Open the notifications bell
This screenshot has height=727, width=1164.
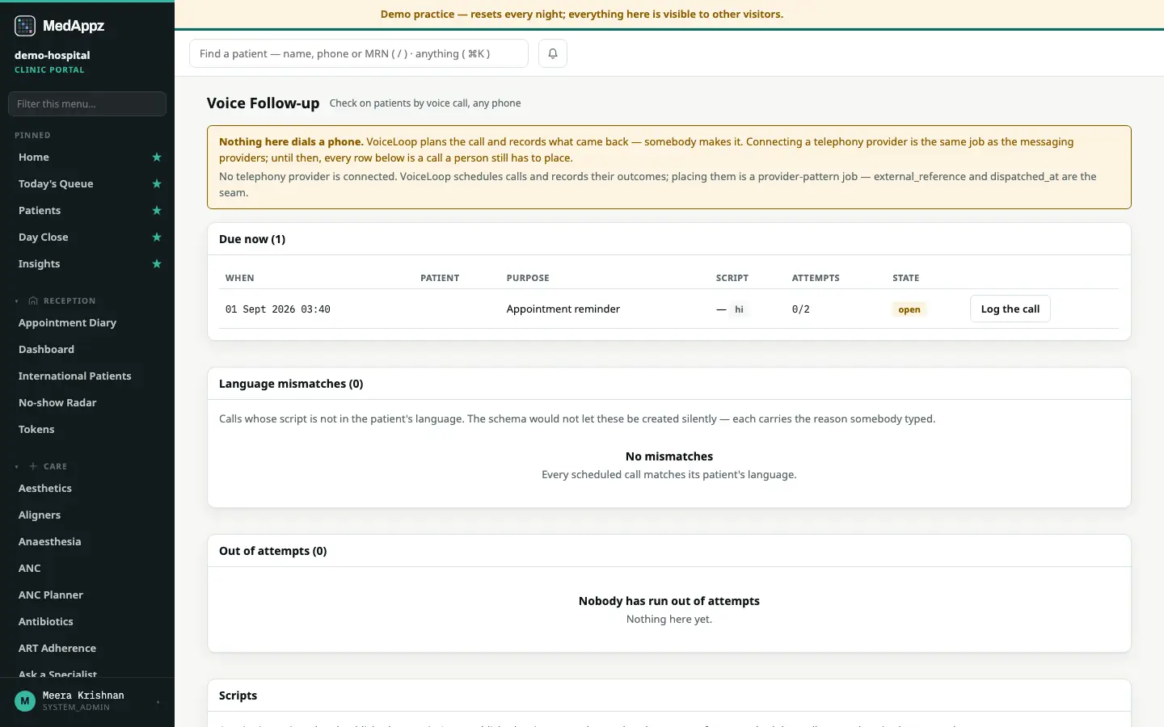pos(553,53)
